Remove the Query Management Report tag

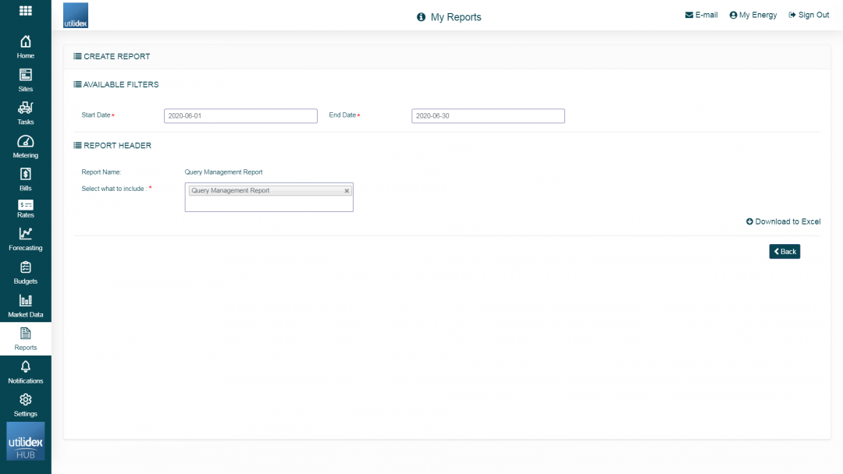click(347, 190)
